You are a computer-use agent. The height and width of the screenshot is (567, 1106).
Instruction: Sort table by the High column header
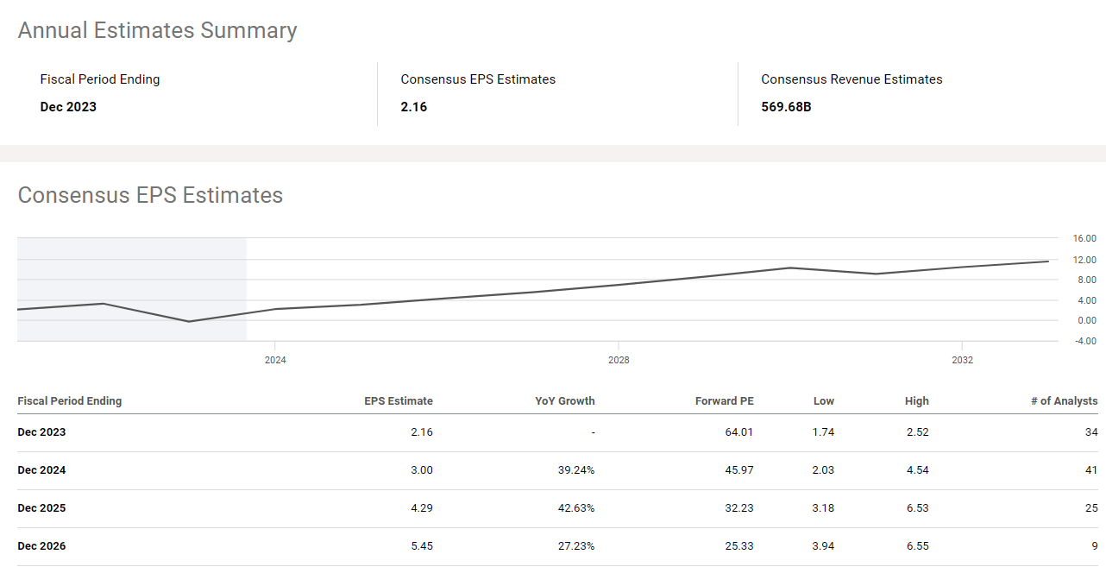click(917, 400)
